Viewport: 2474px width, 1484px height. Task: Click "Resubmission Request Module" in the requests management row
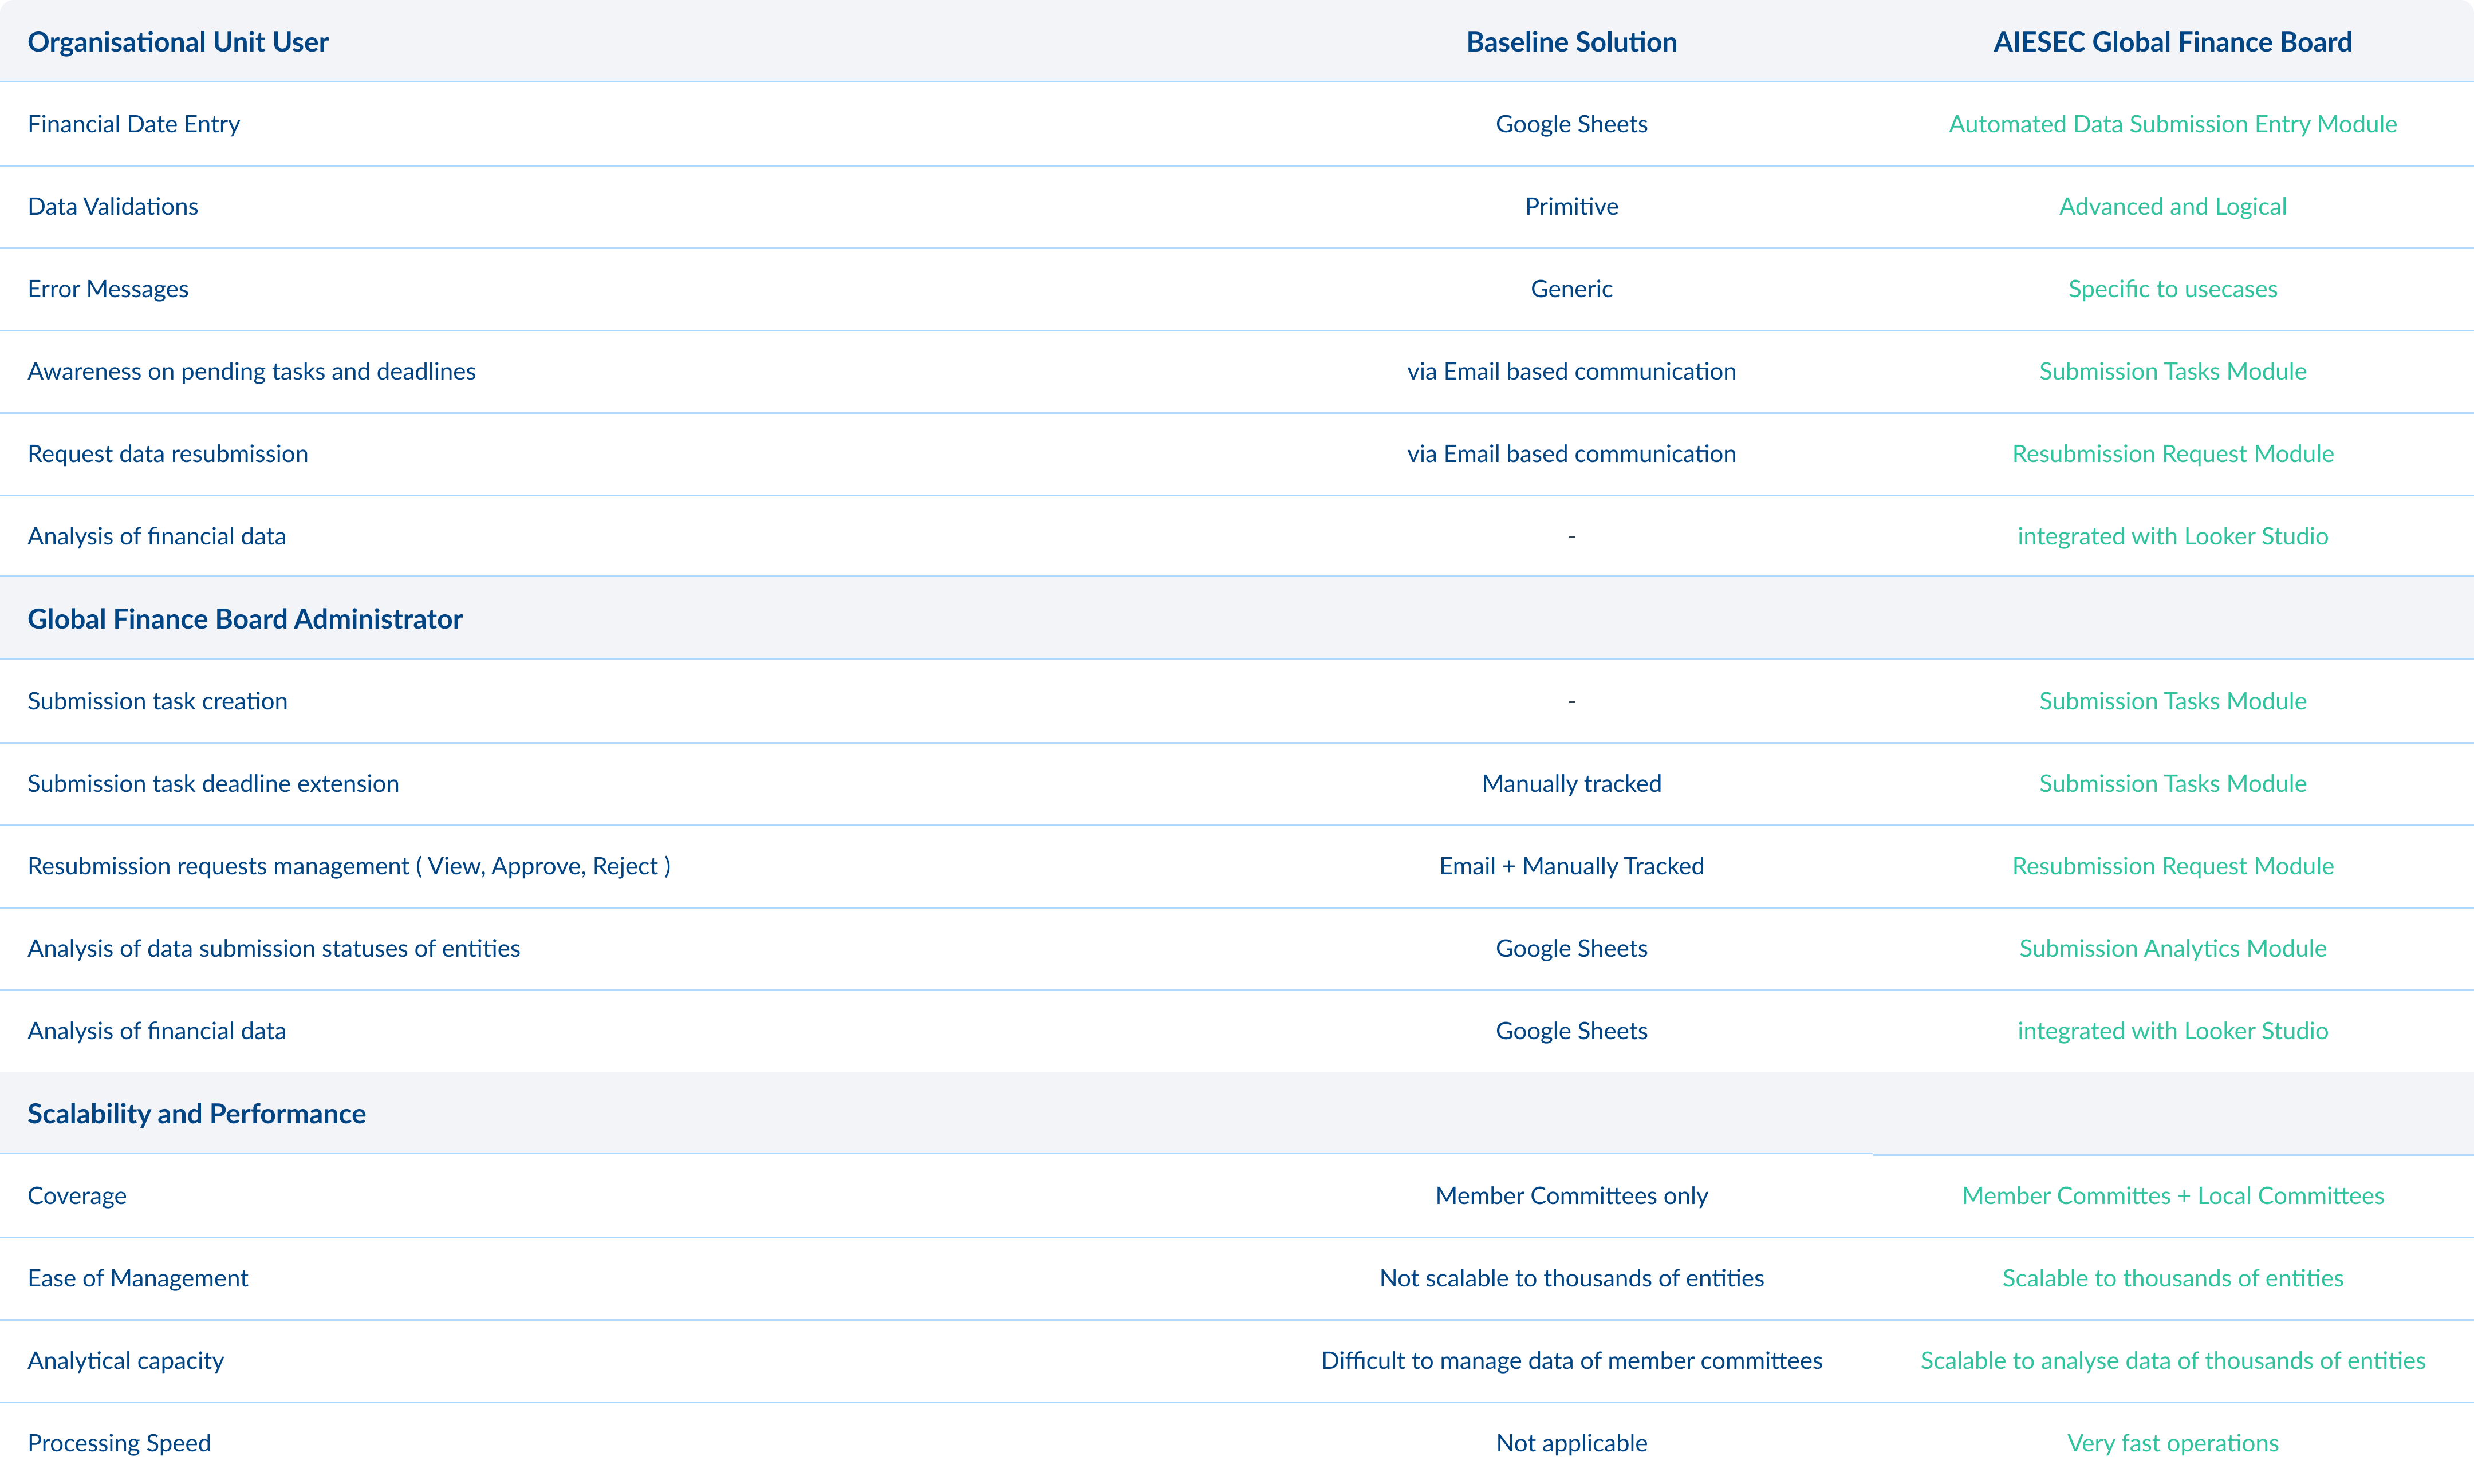coord(2172,866)
